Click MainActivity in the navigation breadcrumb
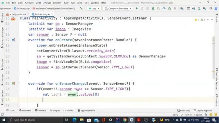Image resolution: width=219 pixels, height=123 pixels. click(22, 9)
